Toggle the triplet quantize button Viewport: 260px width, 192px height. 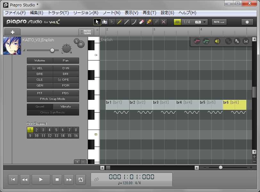tap(198, 22)
